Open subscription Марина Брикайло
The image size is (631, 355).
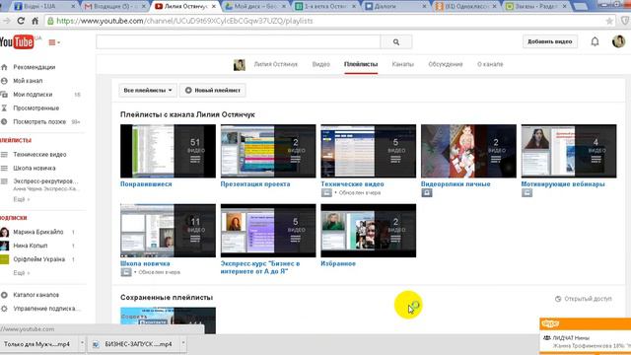tap(37, 233)
